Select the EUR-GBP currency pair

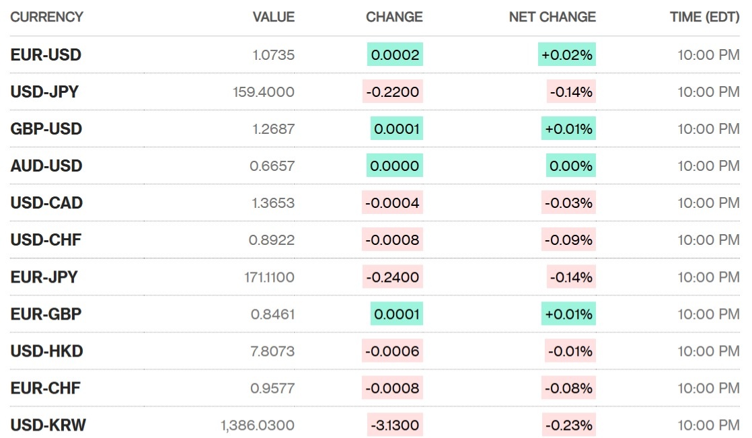46,314
